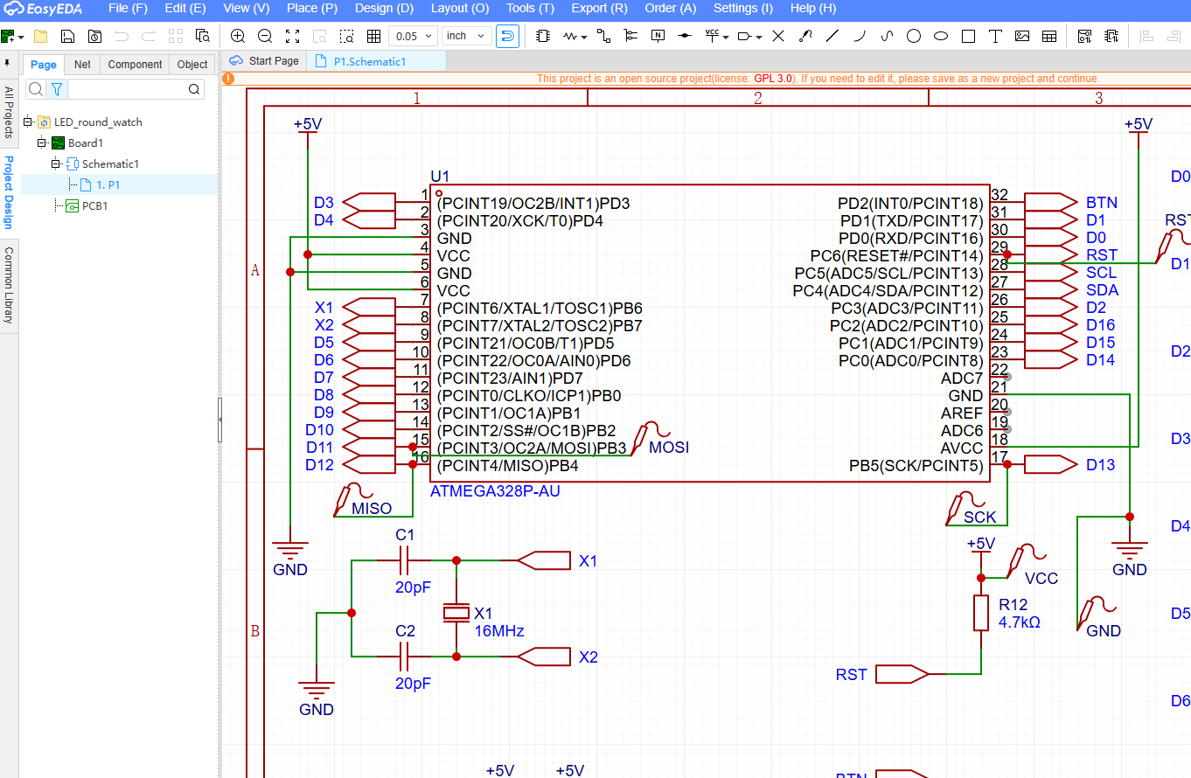Viewport: 1191px width, 778px height.
Task: Zoom in on the schematic
Action: click(x=238, y=36)
